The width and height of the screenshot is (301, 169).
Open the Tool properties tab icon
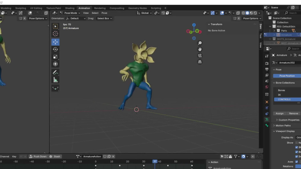[x=267, y=56]
